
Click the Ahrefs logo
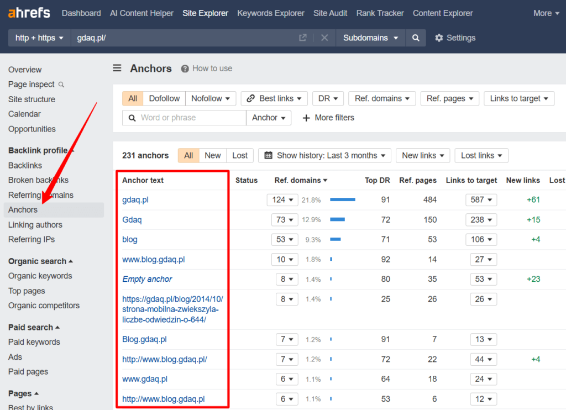(x=29, y=13)
